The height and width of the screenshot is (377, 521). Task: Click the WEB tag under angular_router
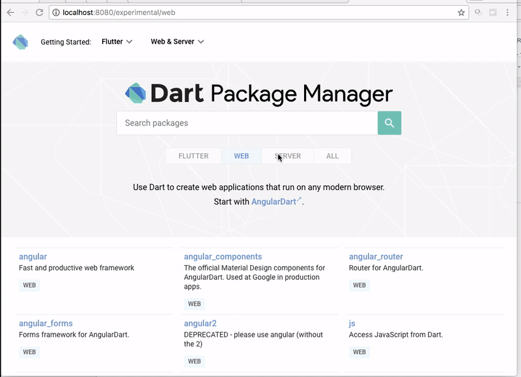(359, 285)
